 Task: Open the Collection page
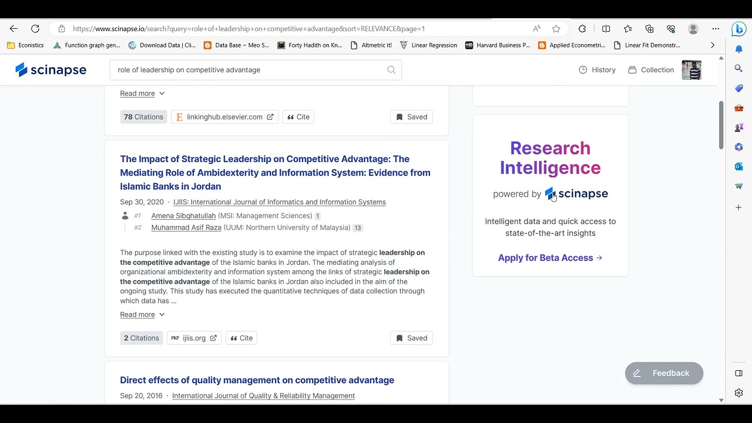pyautogui.click(x=651, y=70)
